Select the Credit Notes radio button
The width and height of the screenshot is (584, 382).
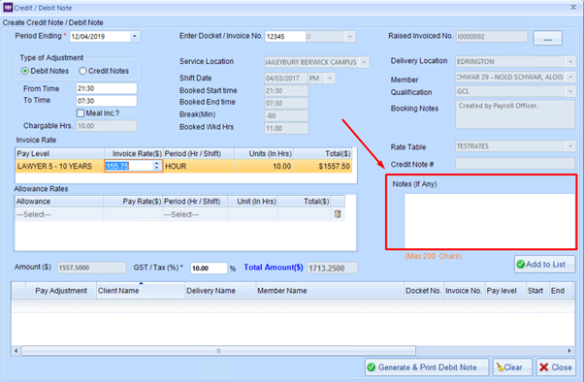click(x=82, y=71)
